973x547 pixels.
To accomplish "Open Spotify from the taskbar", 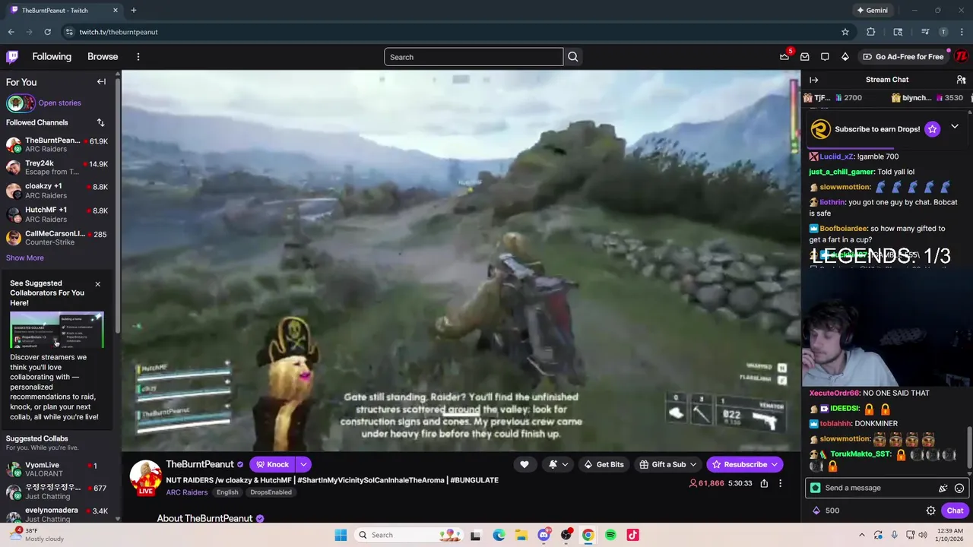I will 610,535.
